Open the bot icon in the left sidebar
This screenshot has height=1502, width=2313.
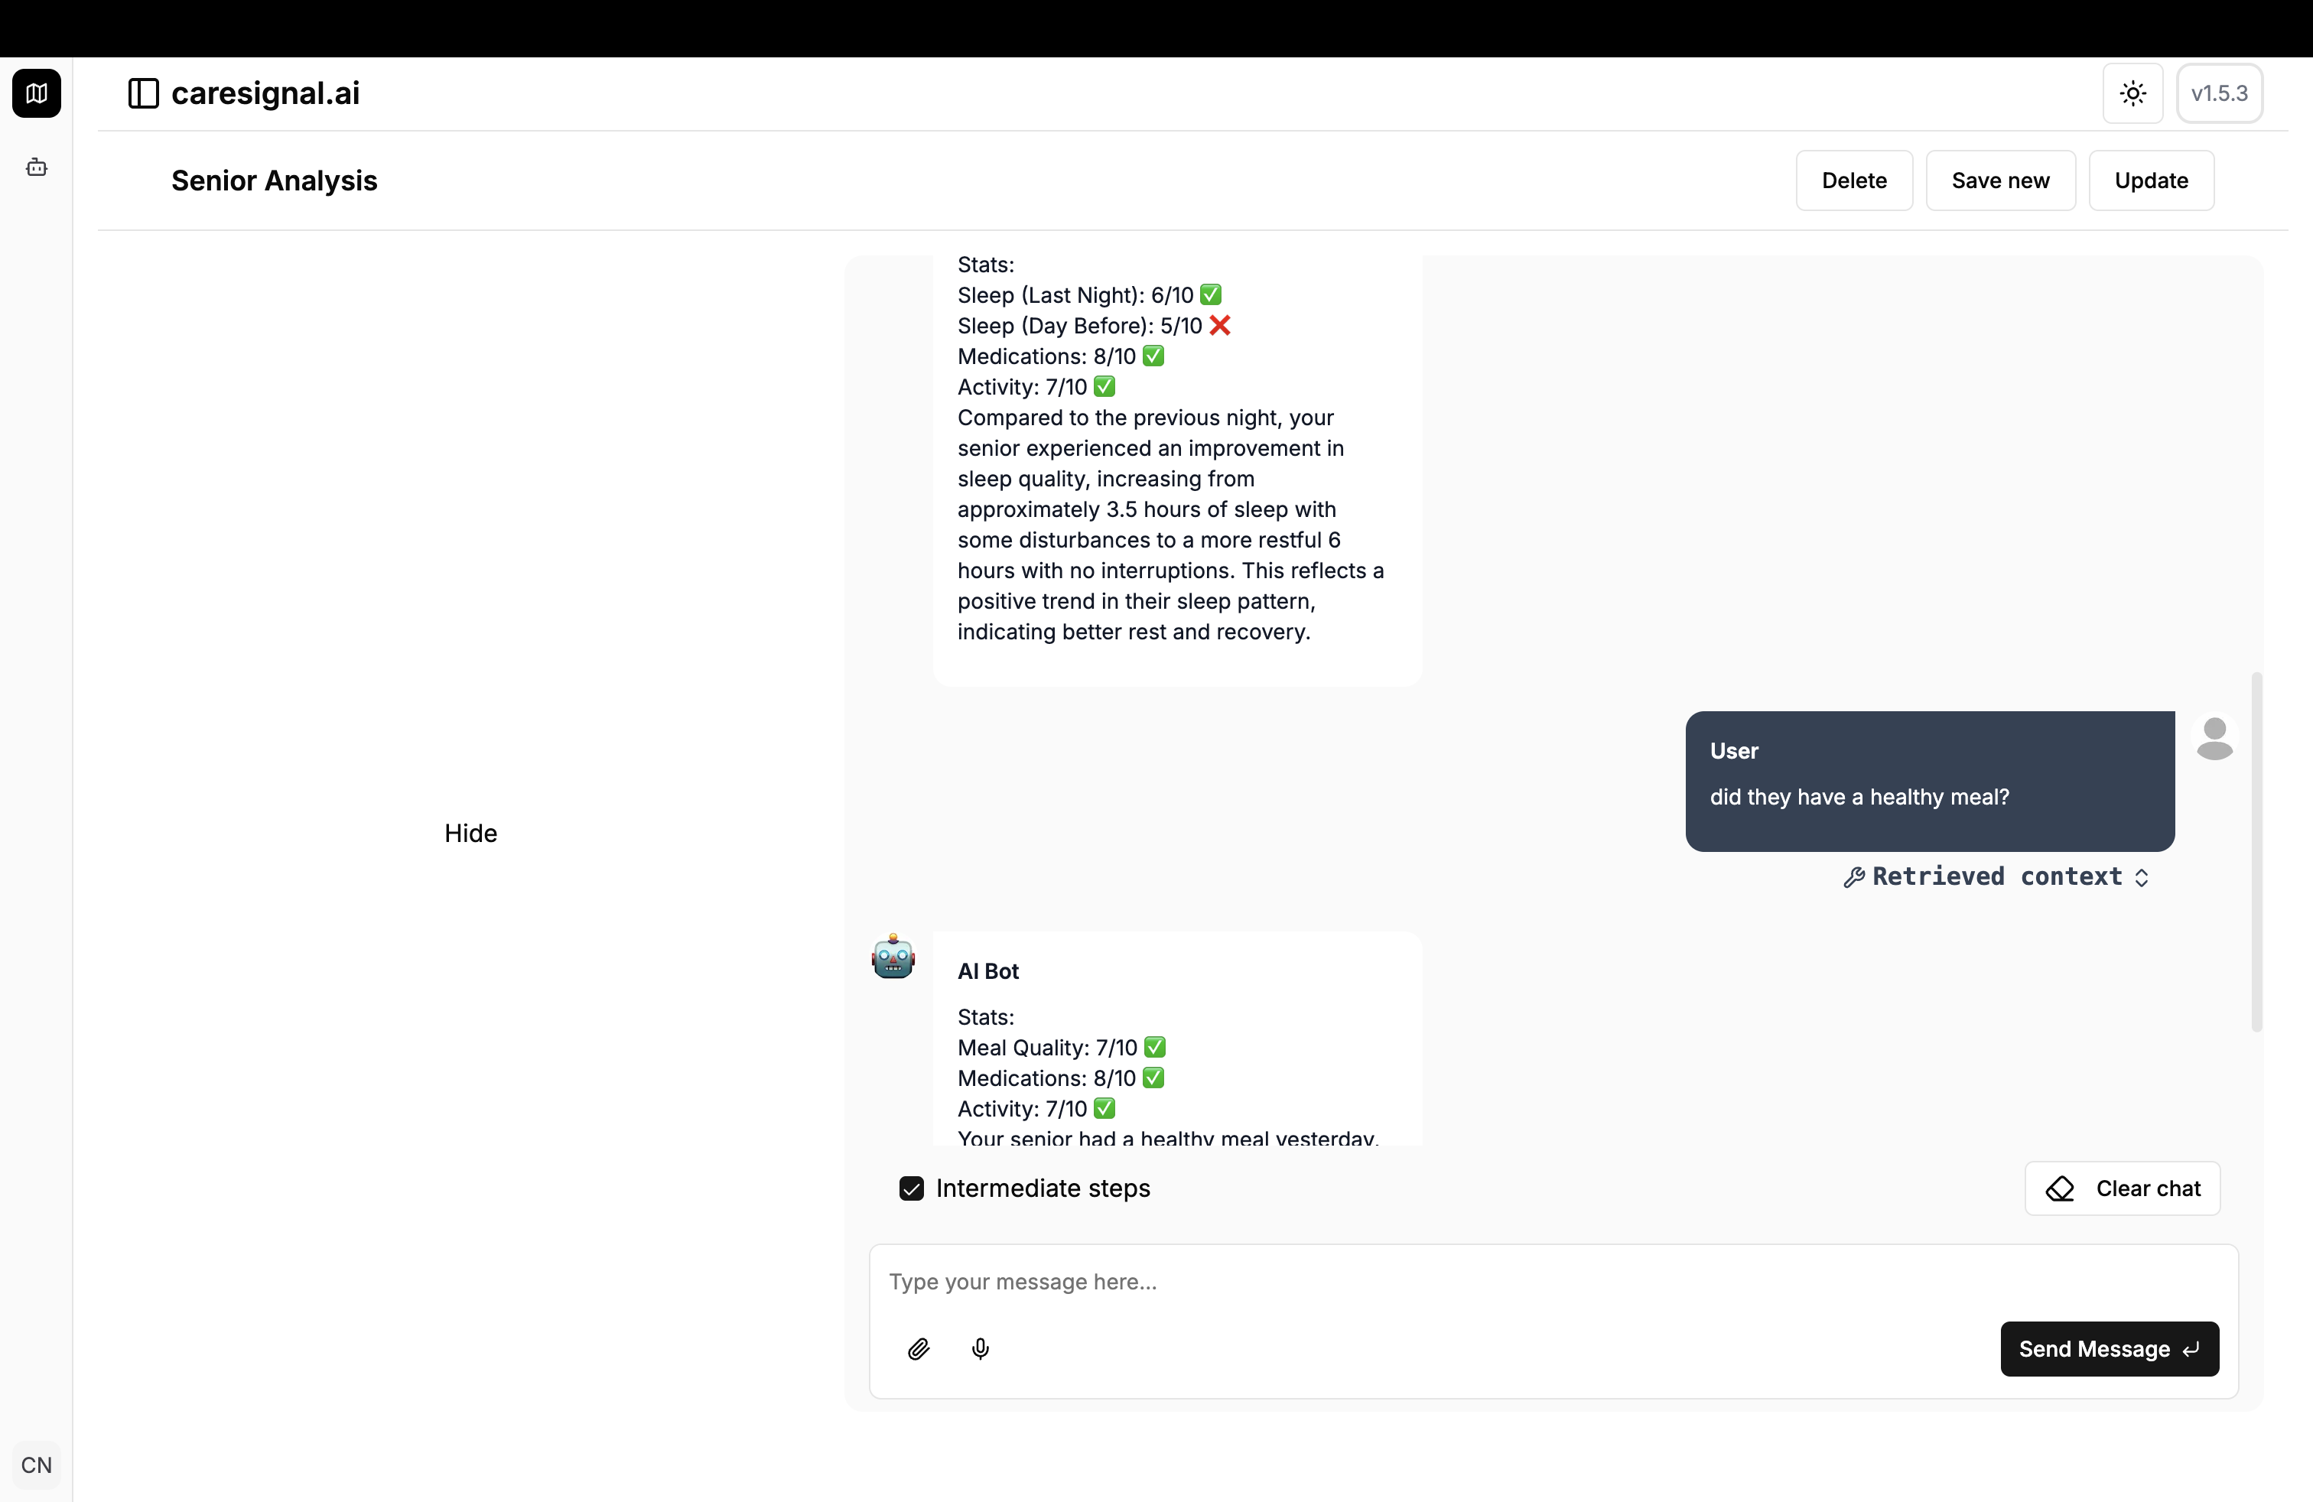37,168
